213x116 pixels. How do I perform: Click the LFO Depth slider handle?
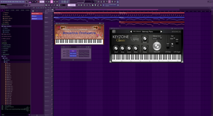coord(177,41)
